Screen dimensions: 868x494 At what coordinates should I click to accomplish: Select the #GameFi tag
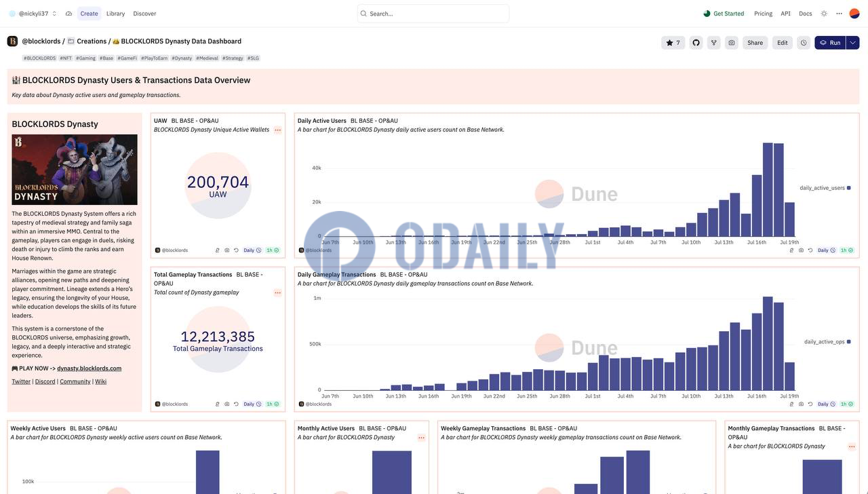(127, 58)
